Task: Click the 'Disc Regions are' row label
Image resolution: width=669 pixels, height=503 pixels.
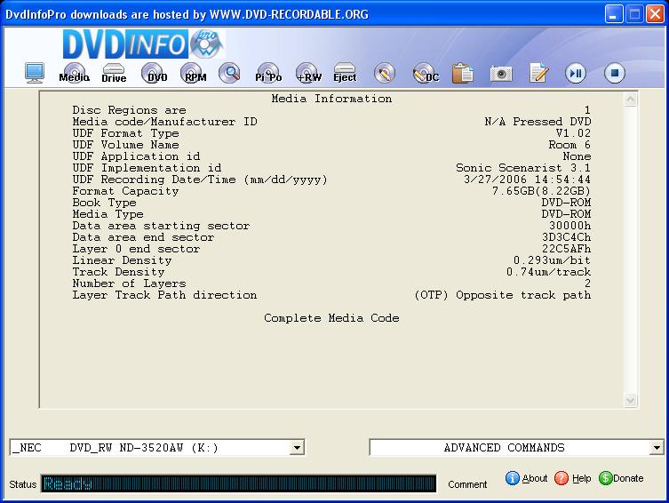Action: [x=130, y=110]
